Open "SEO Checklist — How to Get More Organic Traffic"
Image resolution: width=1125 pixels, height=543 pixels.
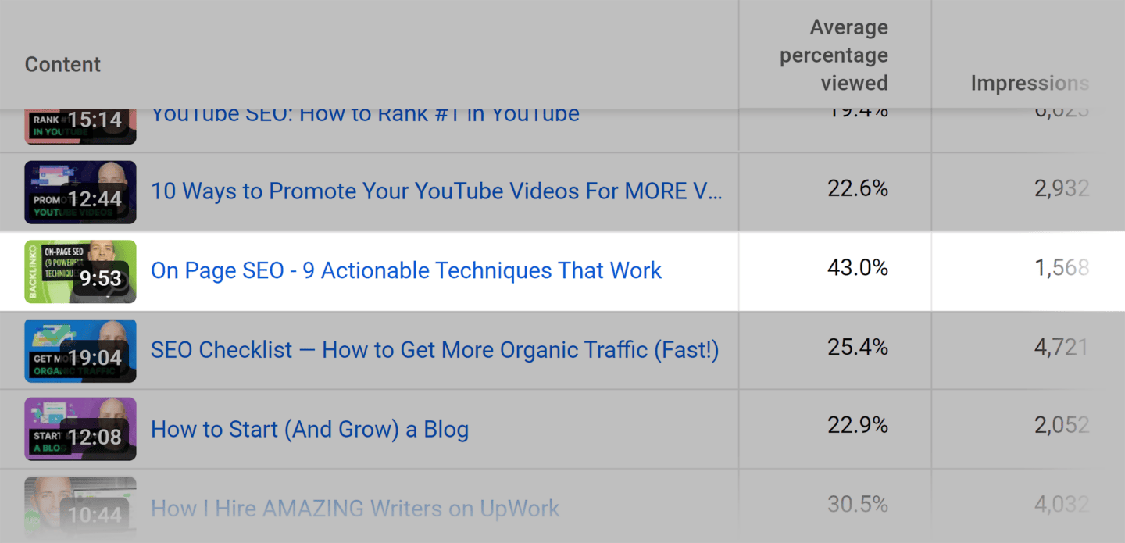pyautogui.click(x=434, y=350)
